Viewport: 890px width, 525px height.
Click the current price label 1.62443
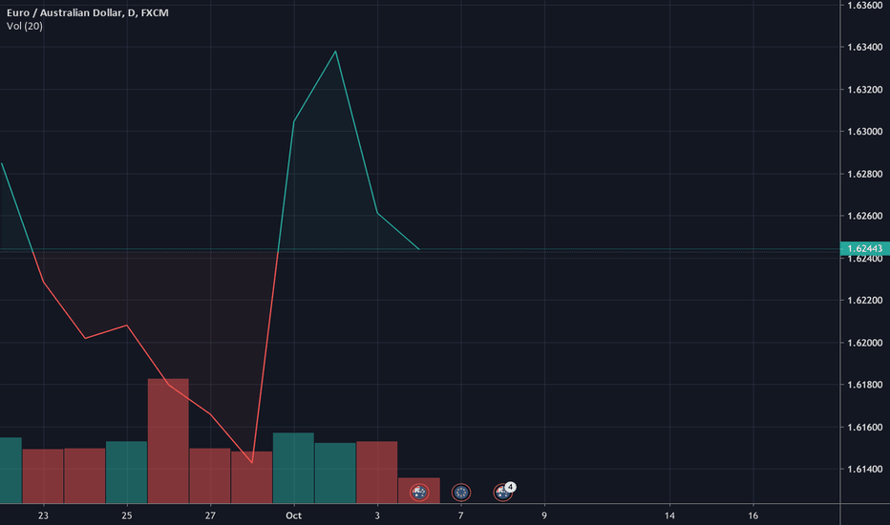coord(864,248)
